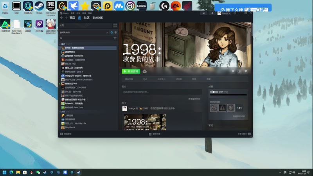This screenshot has width=313, height=176.
Task: Click the announcements megaphone icon
Action: tap(204, 13)
